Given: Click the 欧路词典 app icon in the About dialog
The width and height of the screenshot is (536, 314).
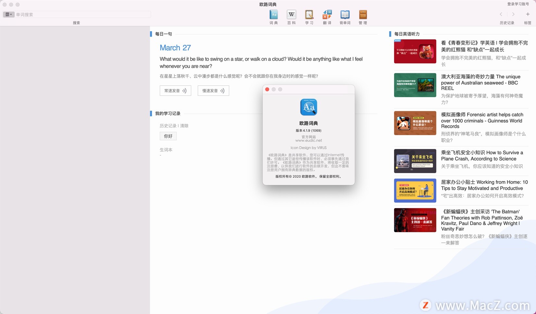Looking at the screenshot, I should [308, 107].
